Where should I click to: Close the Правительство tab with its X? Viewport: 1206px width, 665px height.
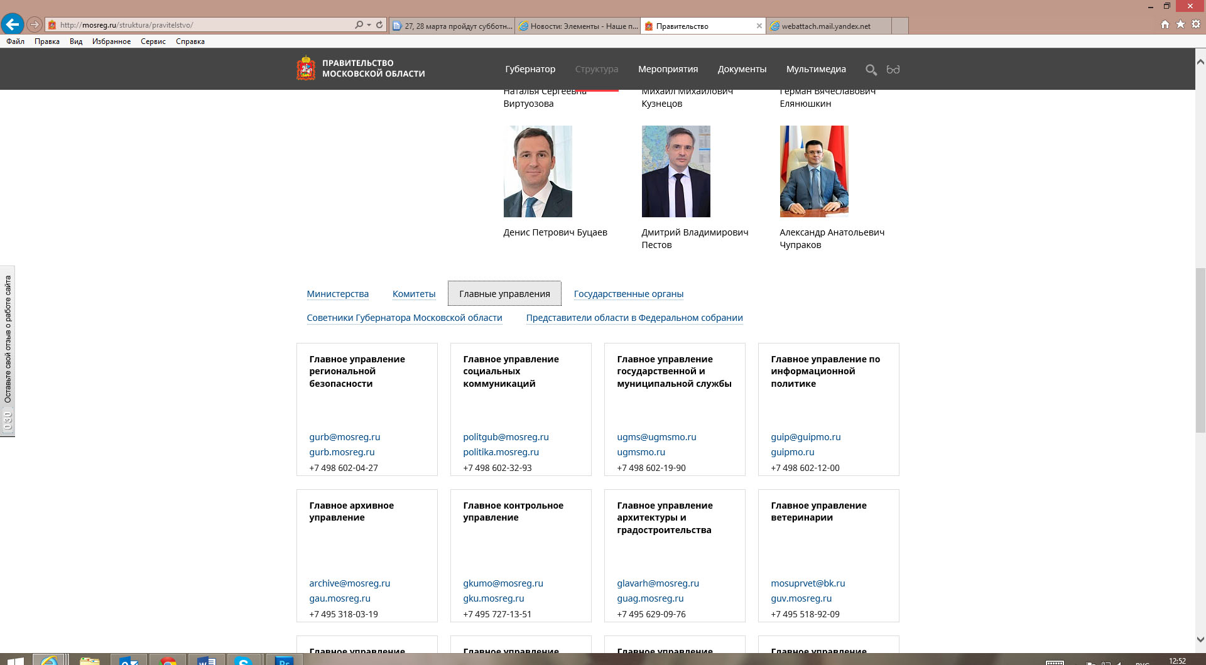pyautogui.click(x=759, y=26)
